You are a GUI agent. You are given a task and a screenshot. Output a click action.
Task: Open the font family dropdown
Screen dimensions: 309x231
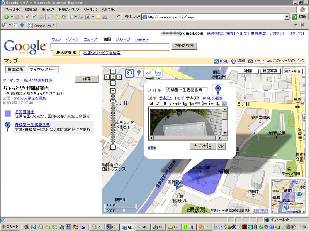(x=171, y=103)
